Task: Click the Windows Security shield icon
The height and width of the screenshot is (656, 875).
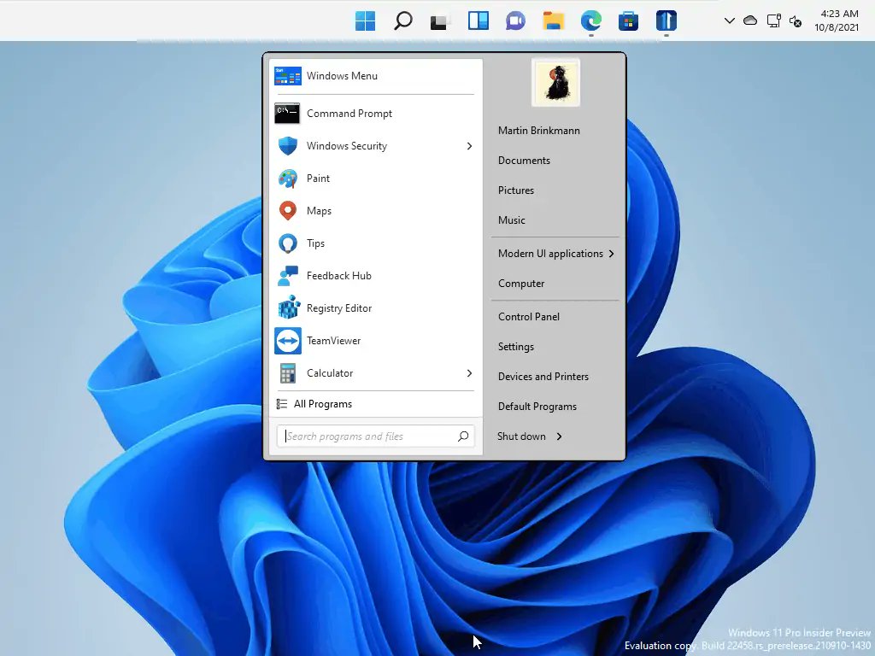Action: tap(288, 146)
